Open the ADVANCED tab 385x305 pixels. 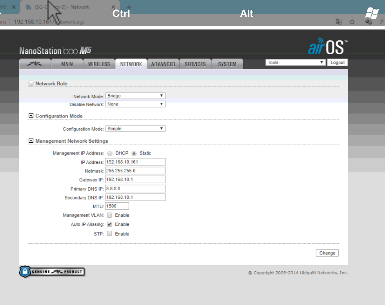pyautogui.click(x=163, y=64)
